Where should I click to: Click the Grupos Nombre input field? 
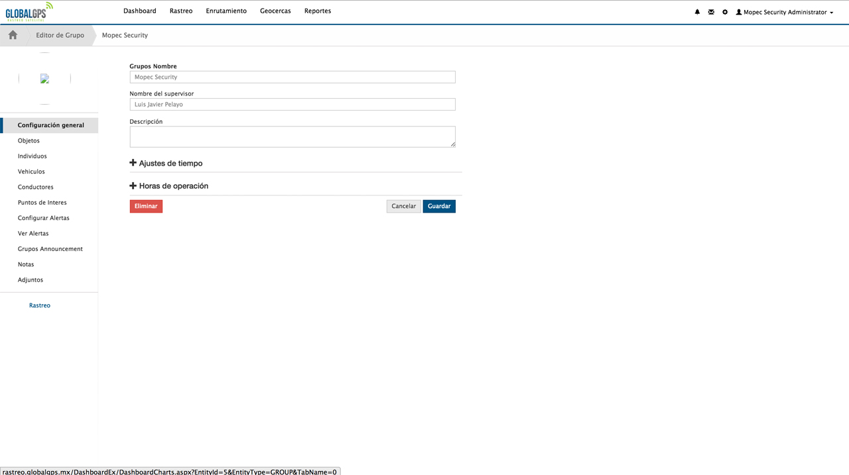click(x=292, y=77)
